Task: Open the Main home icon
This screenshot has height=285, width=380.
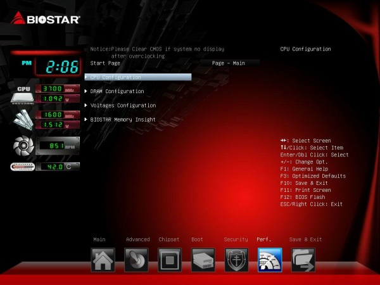Action: 103,260
